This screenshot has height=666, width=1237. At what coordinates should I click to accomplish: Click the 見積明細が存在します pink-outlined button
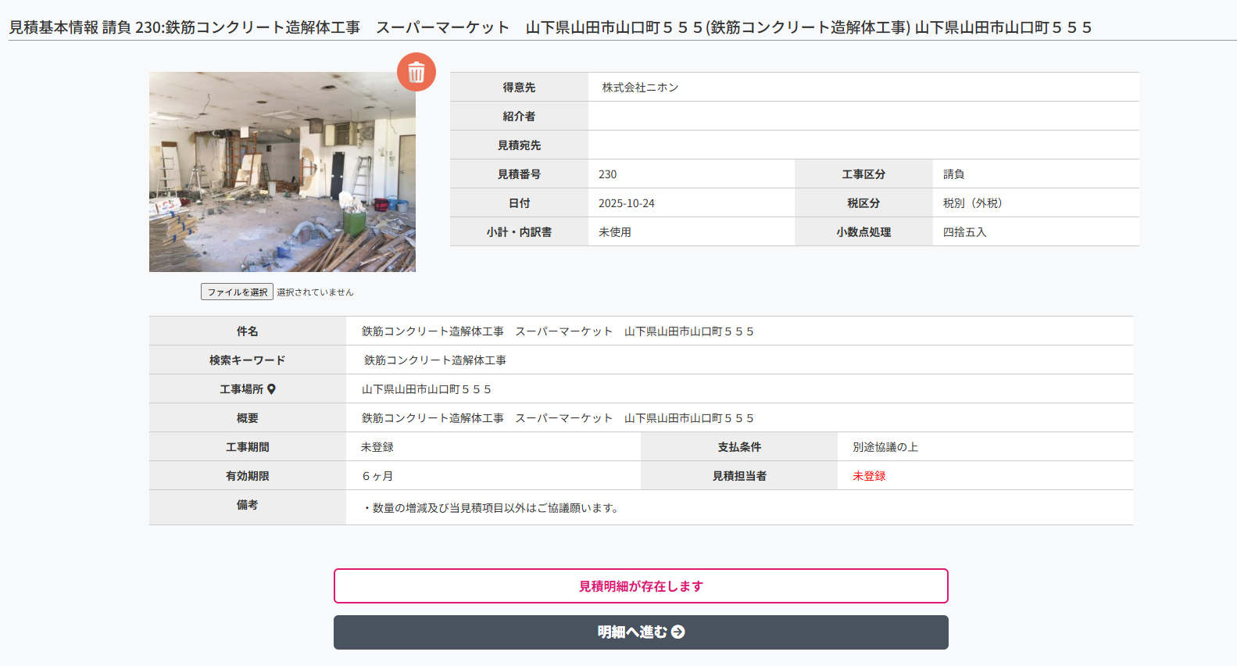641,586
